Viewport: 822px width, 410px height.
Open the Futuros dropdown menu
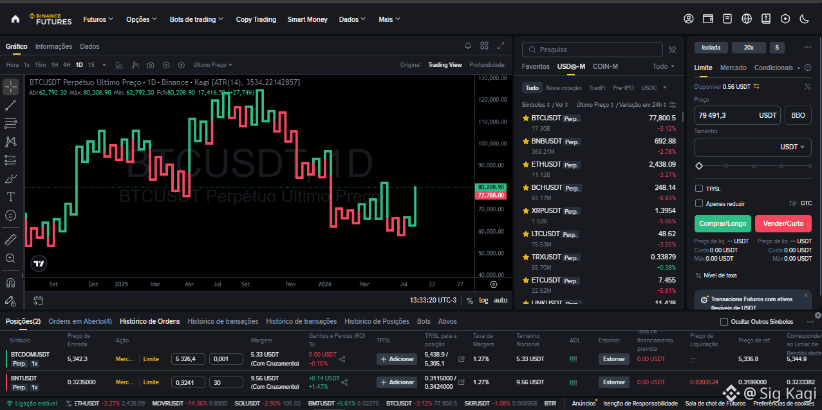(x=98, y=19)
